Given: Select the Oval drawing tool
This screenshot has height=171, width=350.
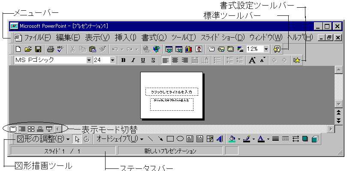Looking at the screenshot, I should tap(180, 139).
